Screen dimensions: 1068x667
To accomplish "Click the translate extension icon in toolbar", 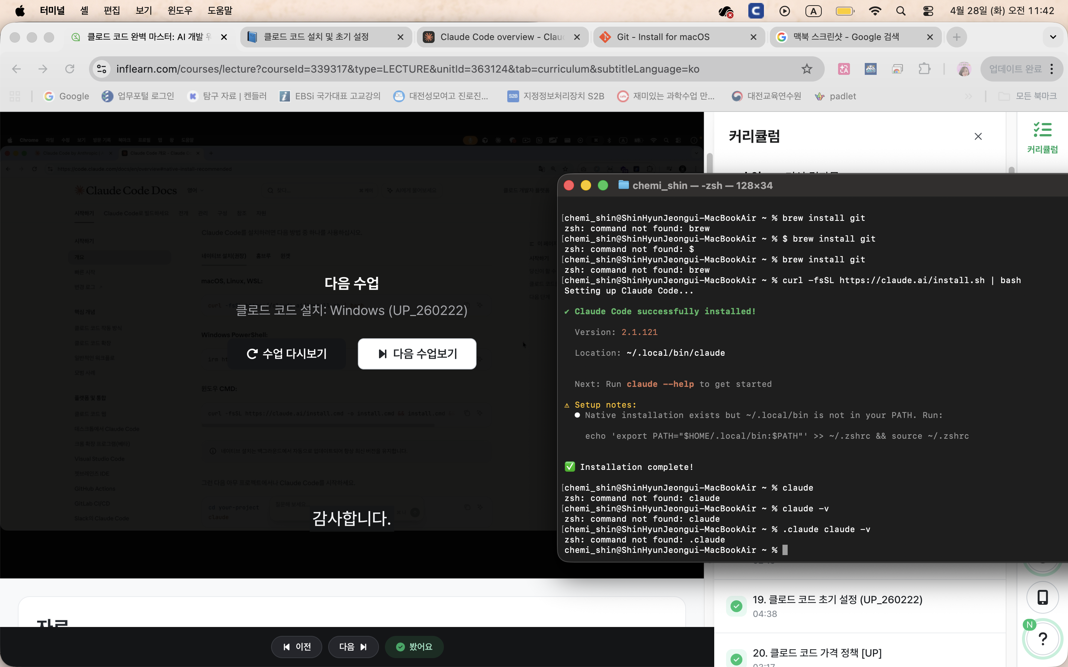I will [x=843, y=69].
